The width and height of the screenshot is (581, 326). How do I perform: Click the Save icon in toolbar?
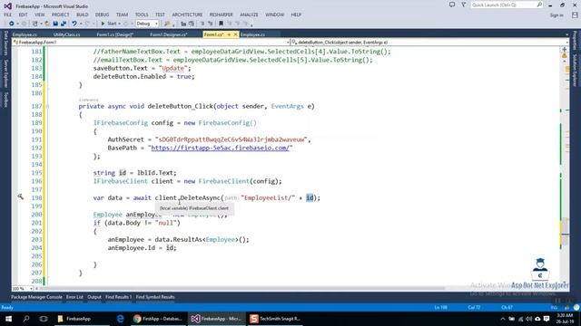click(x=55, y=24)
